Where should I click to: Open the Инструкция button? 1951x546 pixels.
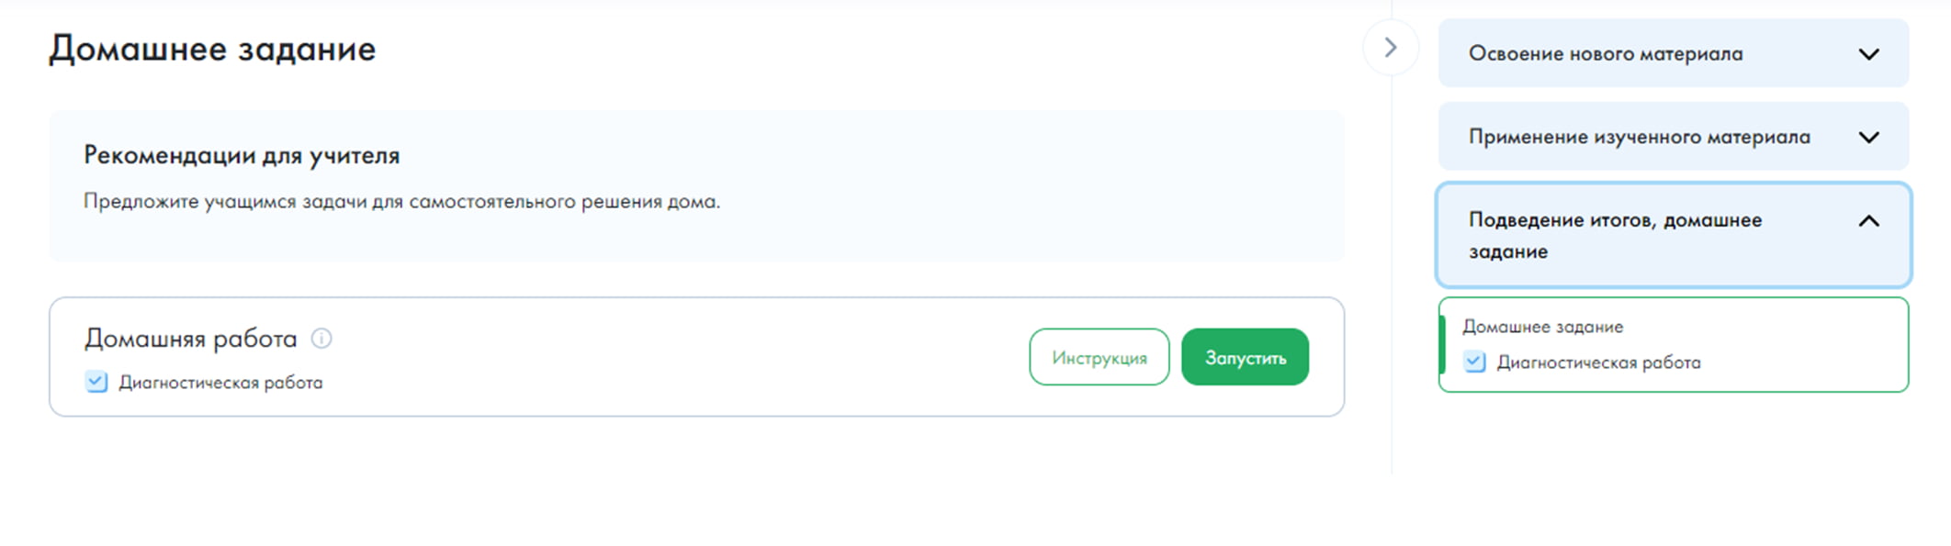(1100, 357)
